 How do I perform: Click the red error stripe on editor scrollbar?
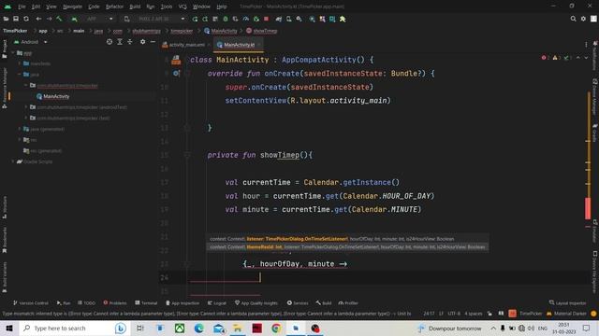(x=588, y=208)
